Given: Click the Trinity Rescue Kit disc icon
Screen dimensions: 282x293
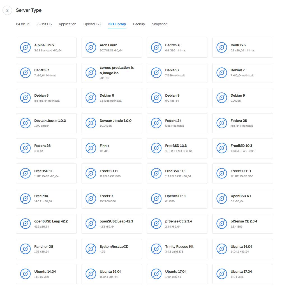Looking at the screenshot, I should [x=156, y=249].
